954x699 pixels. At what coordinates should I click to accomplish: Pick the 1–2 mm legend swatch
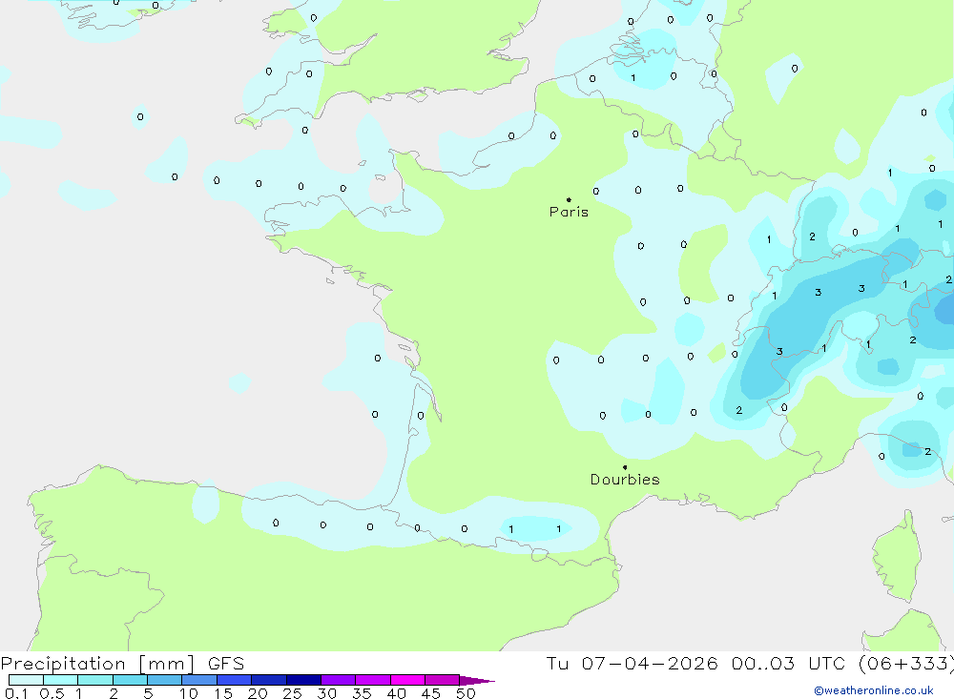[x=95, y=680]
